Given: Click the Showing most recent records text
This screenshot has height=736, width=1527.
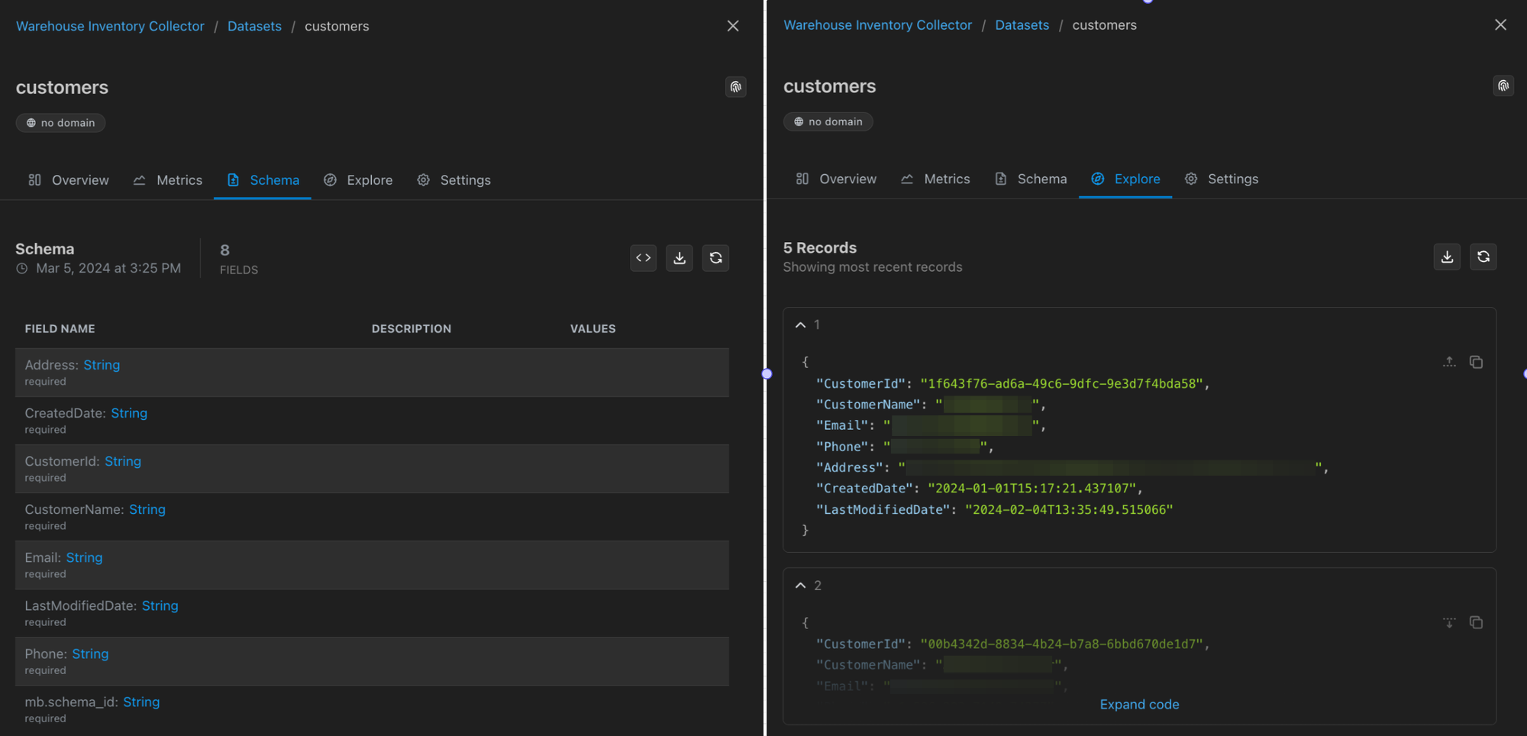Looking at the screenshot, I should point(873,267).
